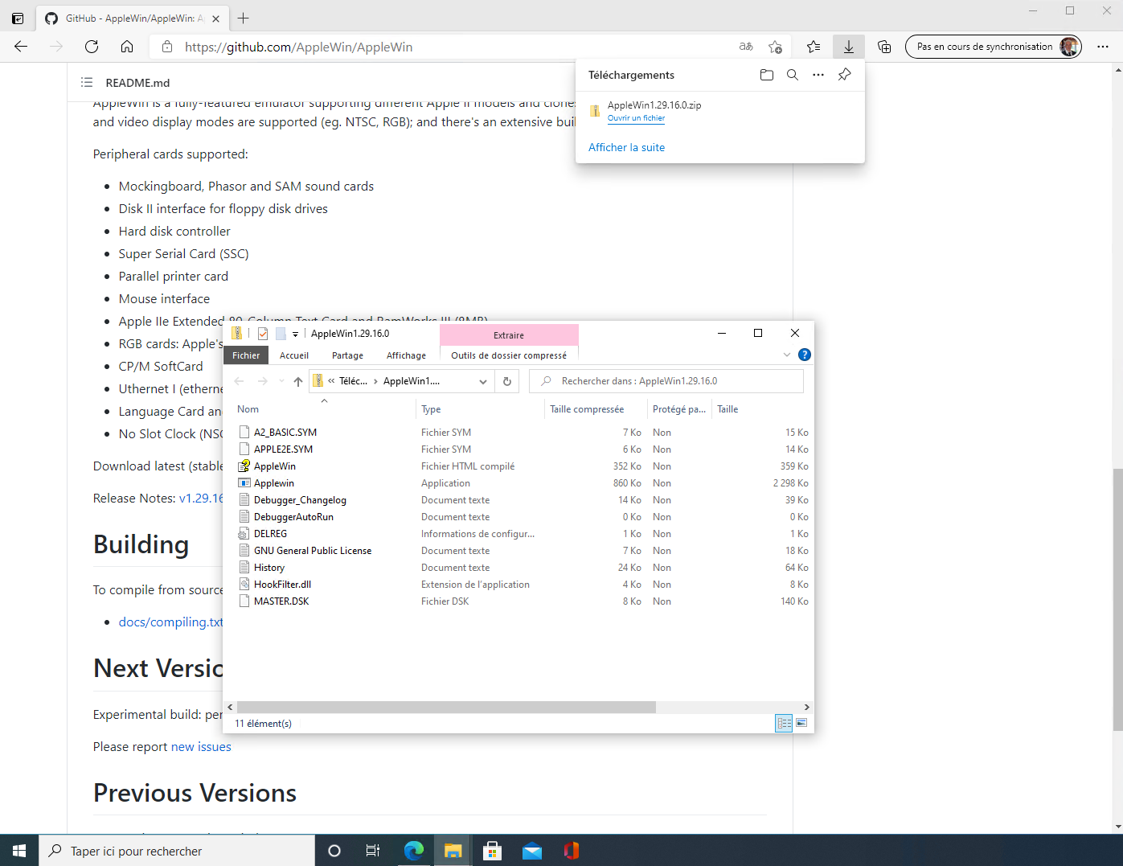Click Afficher la suite link
This screenshot has height=866, width=1123.
point(626,147)
